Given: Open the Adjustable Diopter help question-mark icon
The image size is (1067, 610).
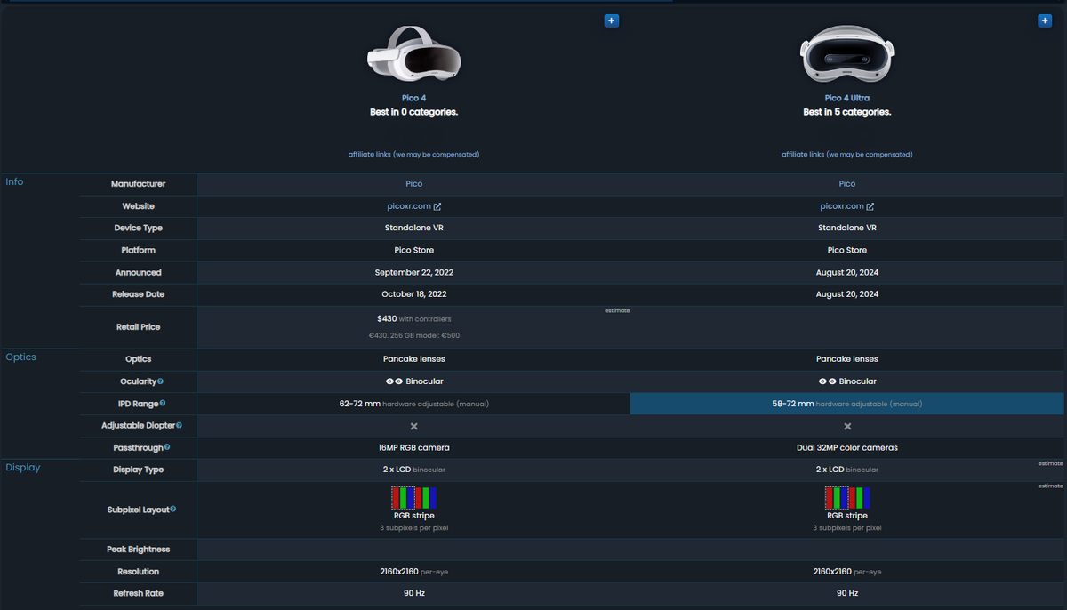Looking at the screenshot, I should (179, 426).
